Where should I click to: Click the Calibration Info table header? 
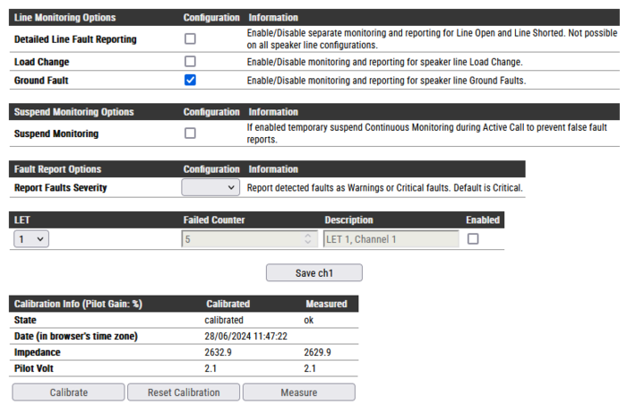(78, 304)
